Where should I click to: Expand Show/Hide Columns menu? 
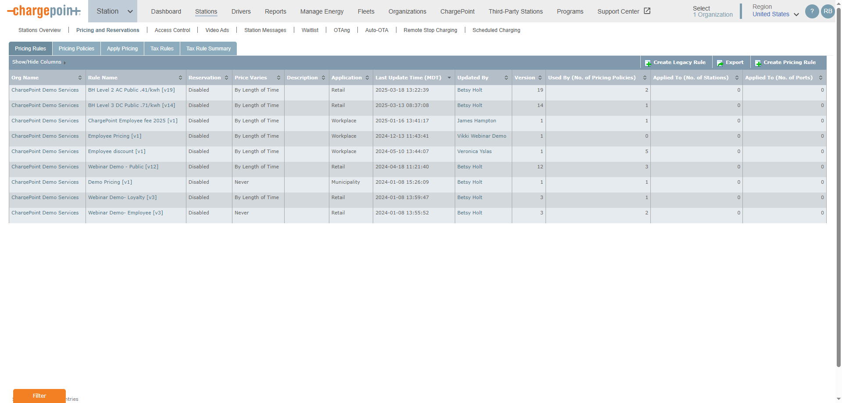(39, 62)
